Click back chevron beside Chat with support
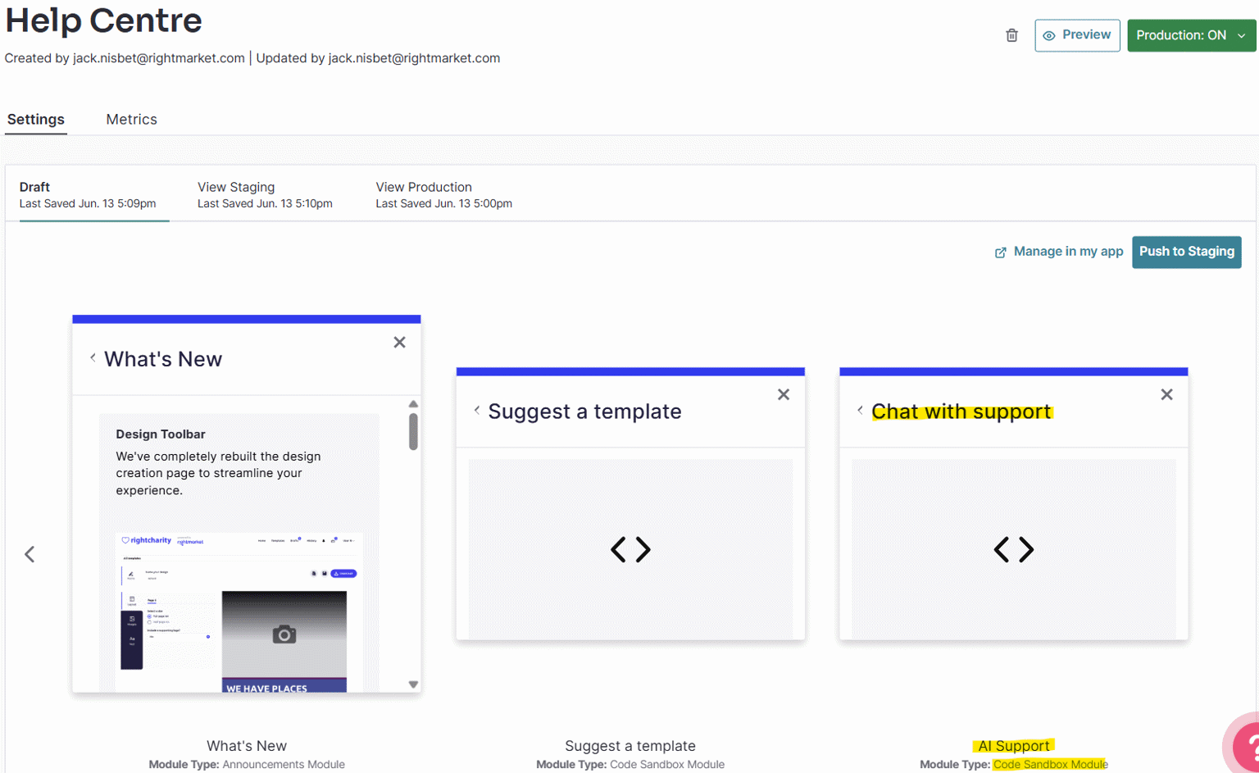1259x773 pixels. pos(860,410)
